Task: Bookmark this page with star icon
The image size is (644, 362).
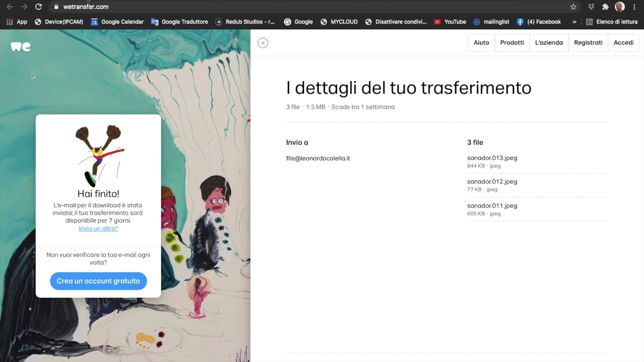Action: point(573,7)
